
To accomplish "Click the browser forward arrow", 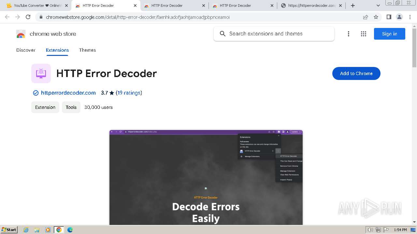I will click(18, 17).
